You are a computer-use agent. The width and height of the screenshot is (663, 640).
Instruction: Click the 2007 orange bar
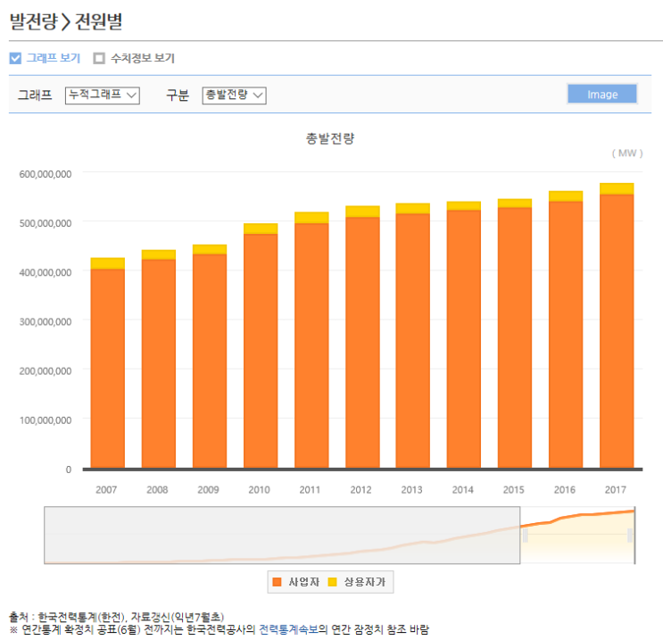coord(108,369)
